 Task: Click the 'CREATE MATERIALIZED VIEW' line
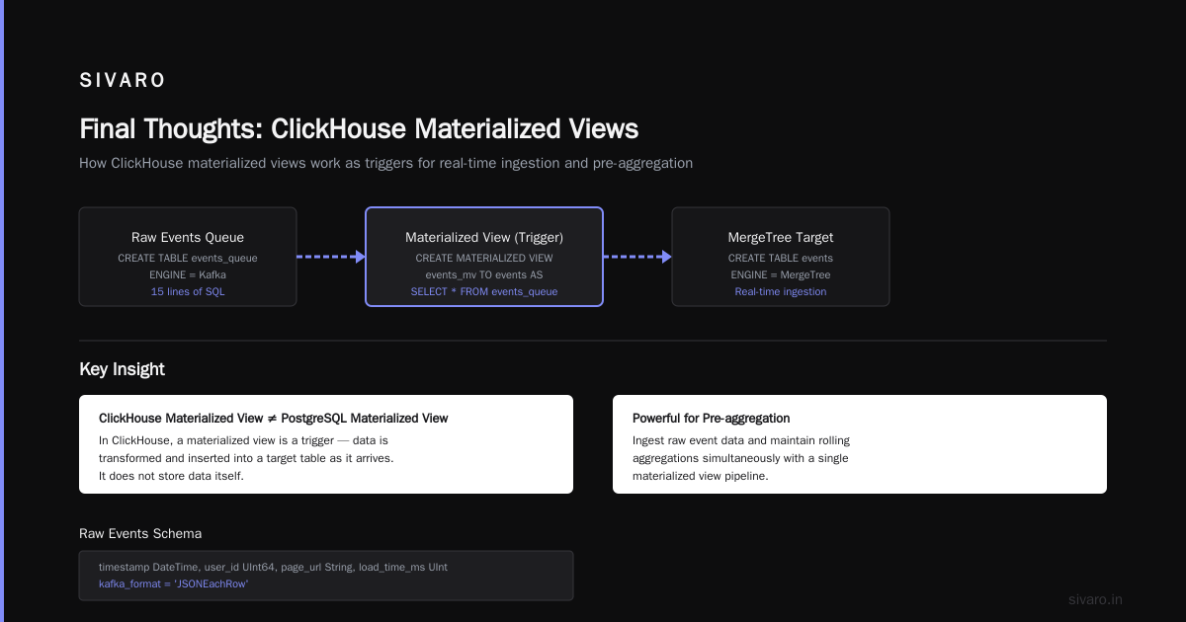coord(484,258)
